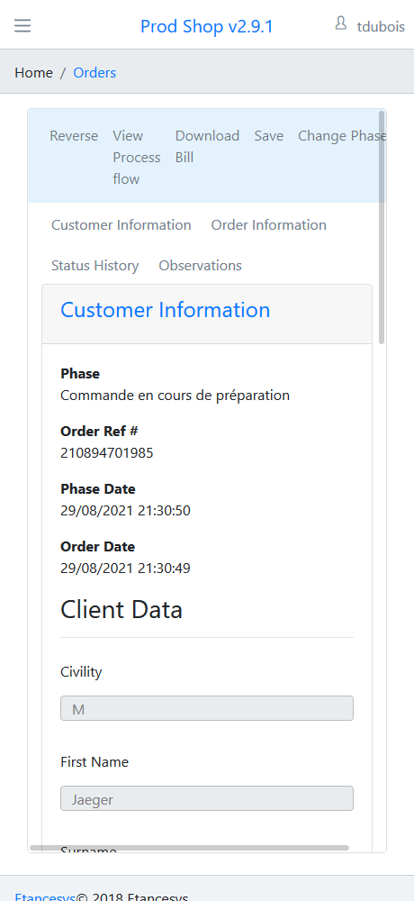Open View Process flow
This screenshot has height=901, width=414.
click(x=137, y=158)
